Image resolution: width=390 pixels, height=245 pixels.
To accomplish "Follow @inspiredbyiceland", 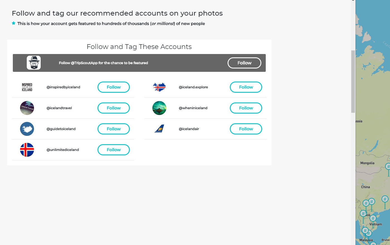I will click(113, 87).
